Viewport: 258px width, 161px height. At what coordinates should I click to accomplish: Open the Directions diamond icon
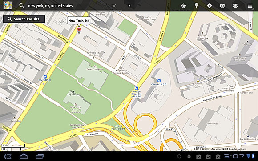pos(209,6)
